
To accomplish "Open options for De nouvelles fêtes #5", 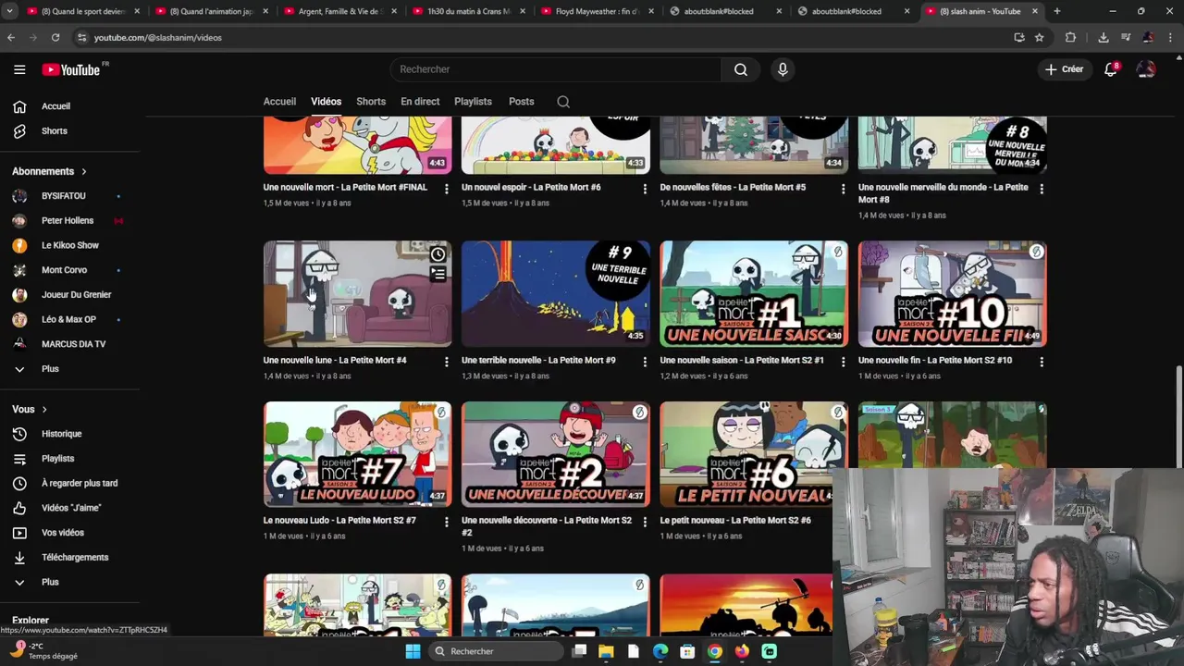I will coord(843,189).
